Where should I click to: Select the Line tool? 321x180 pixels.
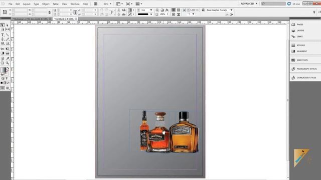8,35
